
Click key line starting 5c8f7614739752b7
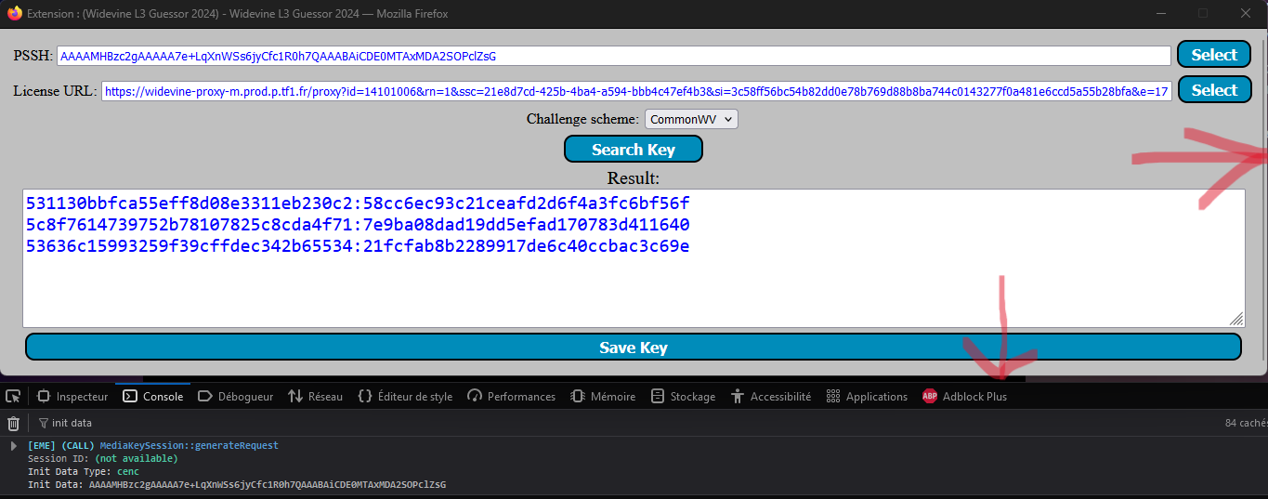click(x=358, y=225)
